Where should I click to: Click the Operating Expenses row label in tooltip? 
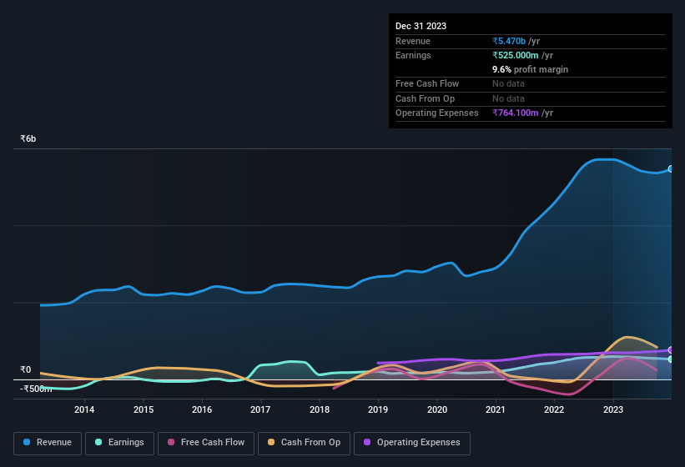click(x=437, y=113)
